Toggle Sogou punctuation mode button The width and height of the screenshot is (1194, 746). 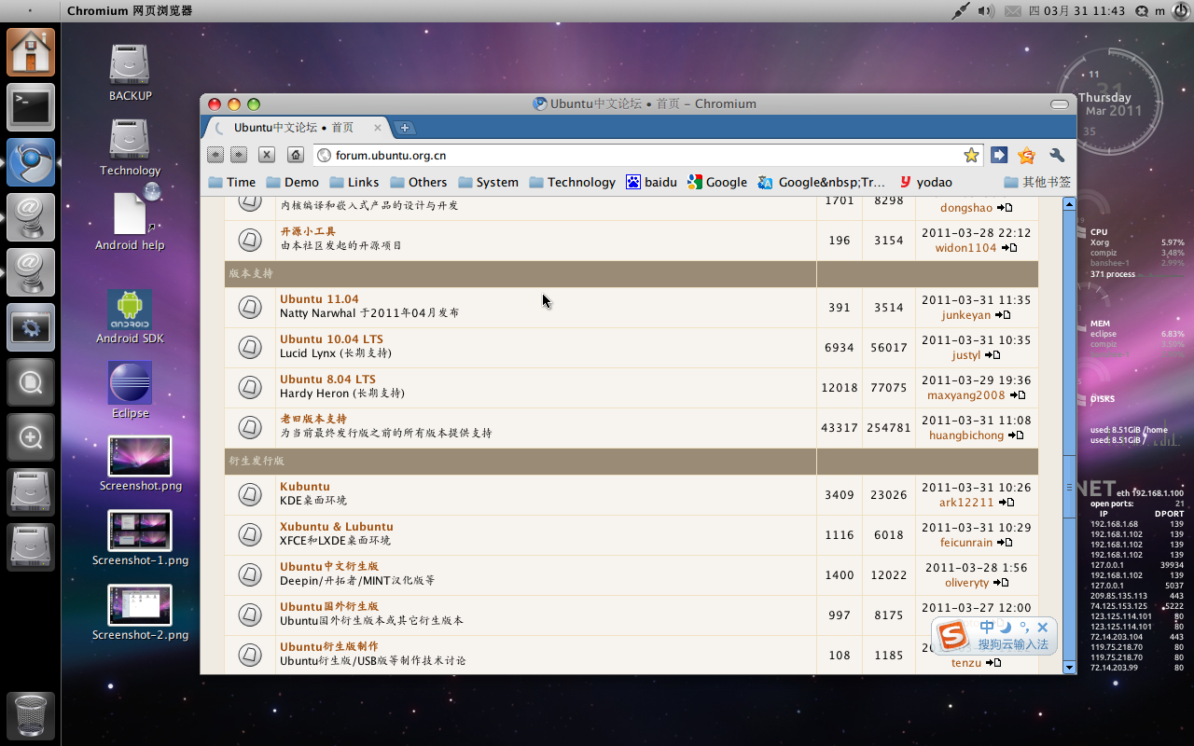pyautogui.click(x=1023, y=628)
